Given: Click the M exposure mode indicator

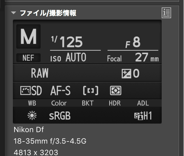Looking at the screenshot, I should tap(28, 36).
